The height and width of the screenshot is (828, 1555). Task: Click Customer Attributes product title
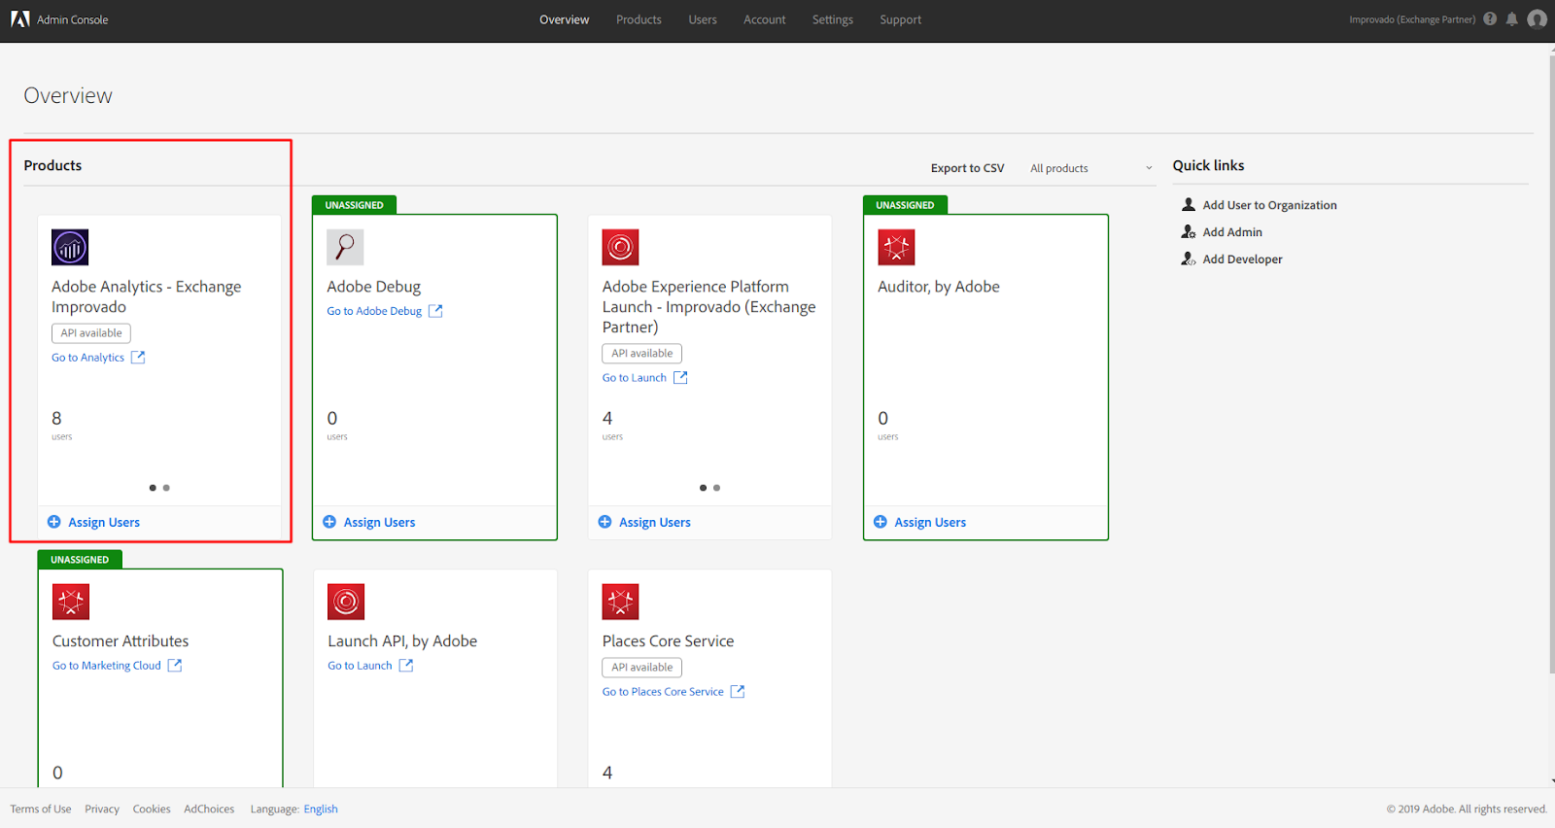(x=121, y=641)
